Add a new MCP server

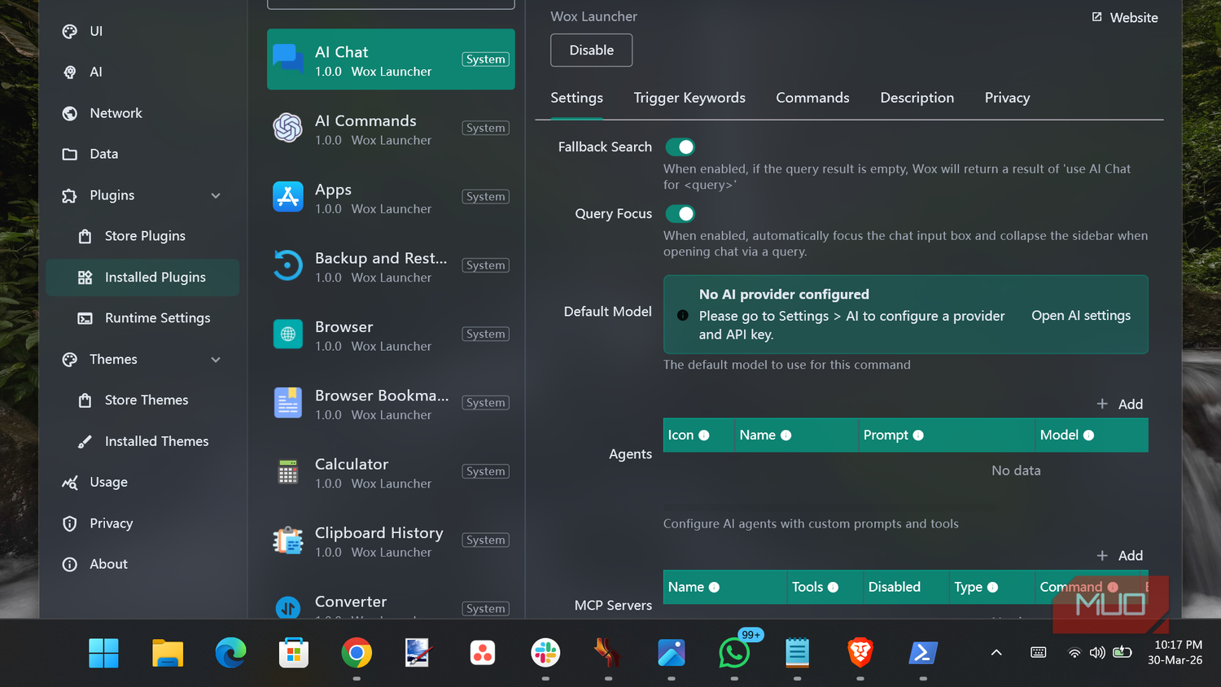point(1120,555)
